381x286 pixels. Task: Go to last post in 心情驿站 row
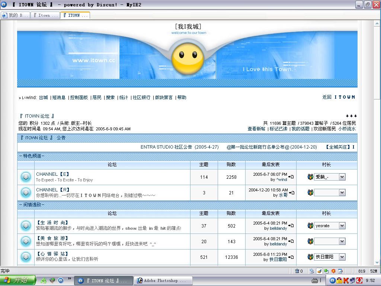pos(291,257)
